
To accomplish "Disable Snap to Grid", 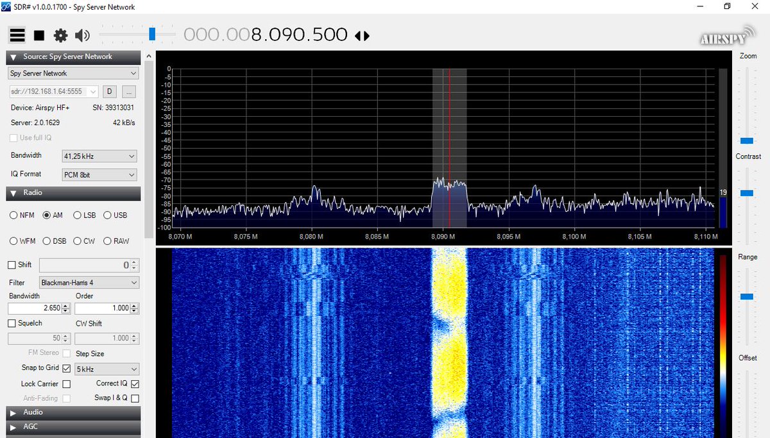I will pos(67,367).
